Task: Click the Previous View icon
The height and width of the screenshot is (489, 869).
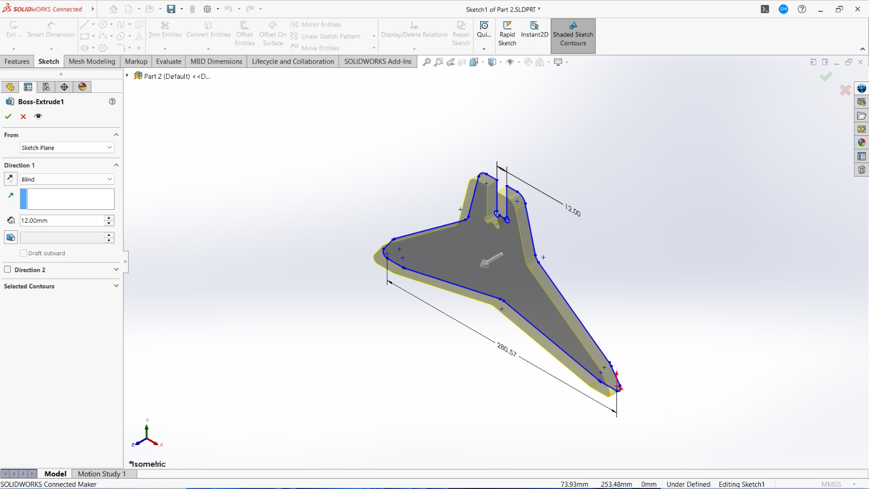Action: [x=451, y=62]
